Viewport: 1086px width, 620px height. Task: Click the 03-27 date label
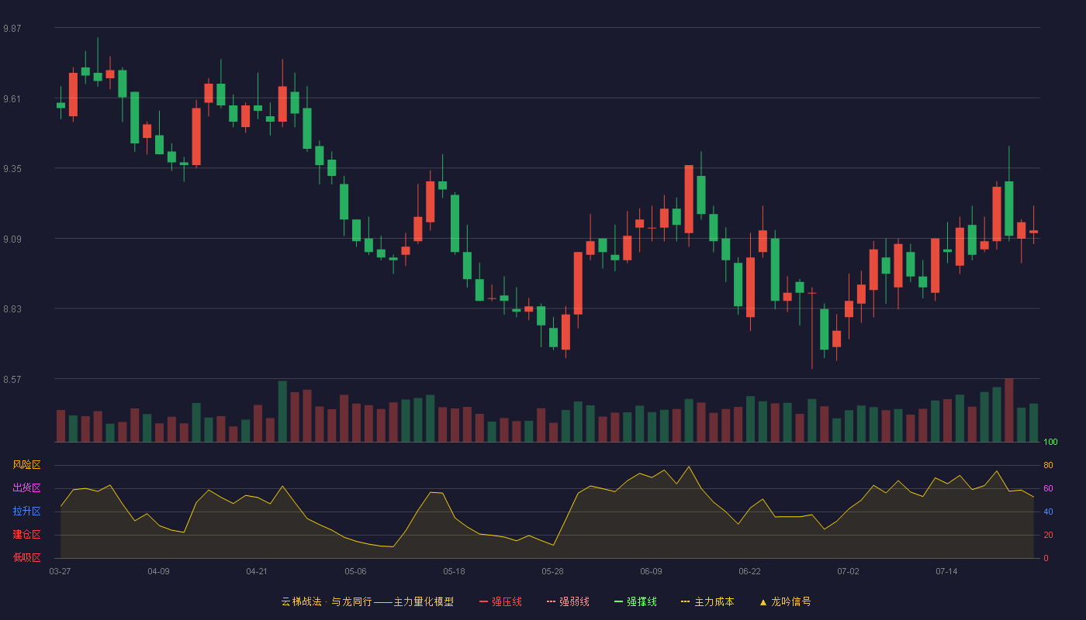60,571
